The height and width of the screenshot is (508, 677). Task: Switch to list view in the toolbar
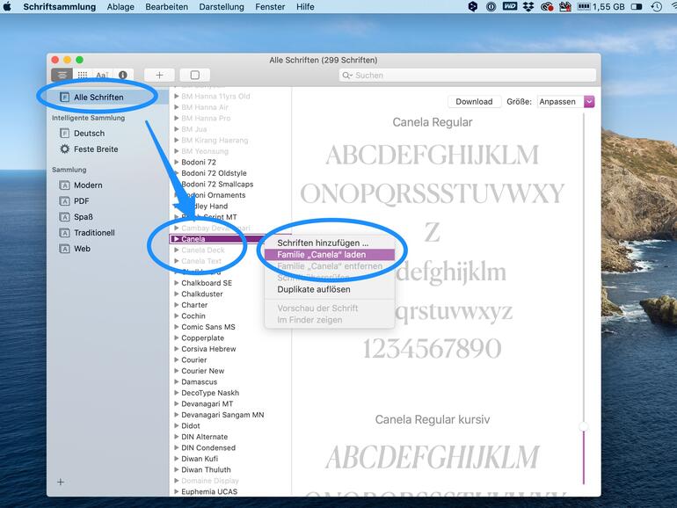pos(62,75)
